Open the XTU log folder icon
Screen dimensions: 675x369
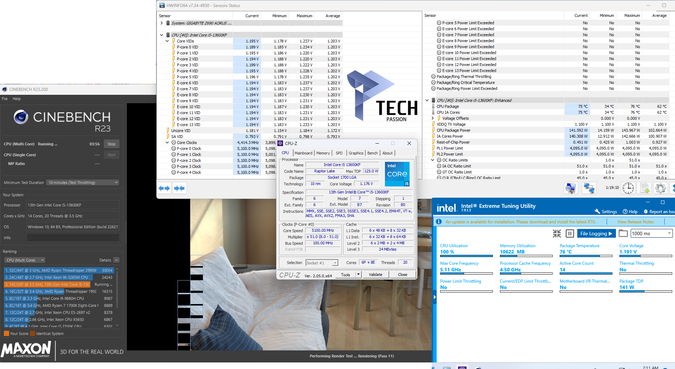pyautogui.click(x=623, y=233)
